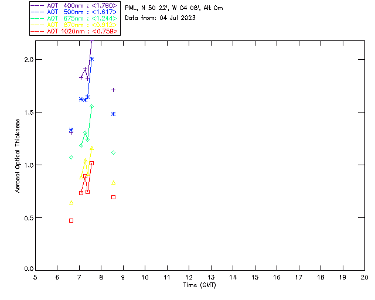The width and height of the screenshot is (375, 300).
Task: Click the x-axis tick label 14
Action: tap(233, 277)
